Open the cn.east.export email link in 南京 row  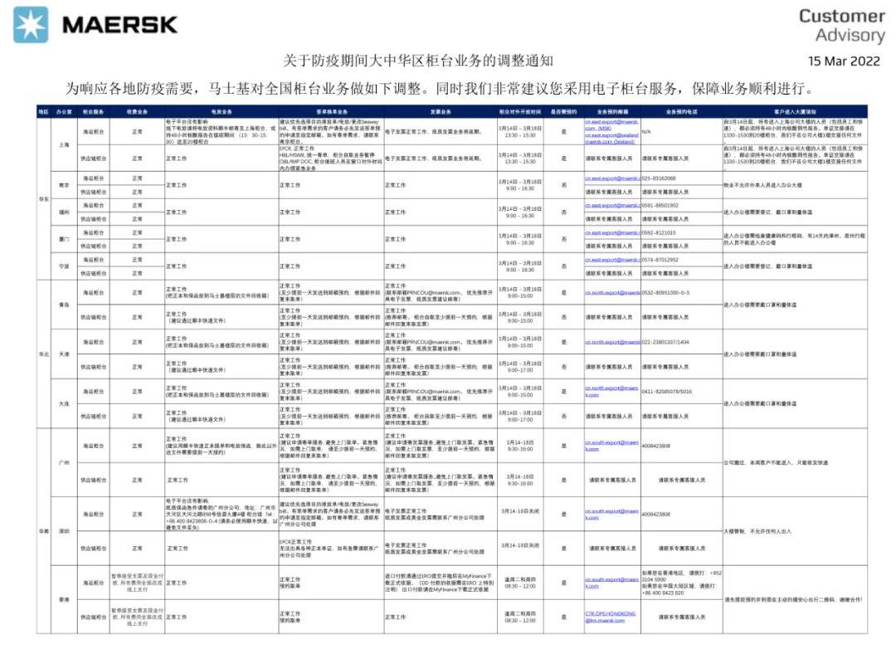(612, 178)
